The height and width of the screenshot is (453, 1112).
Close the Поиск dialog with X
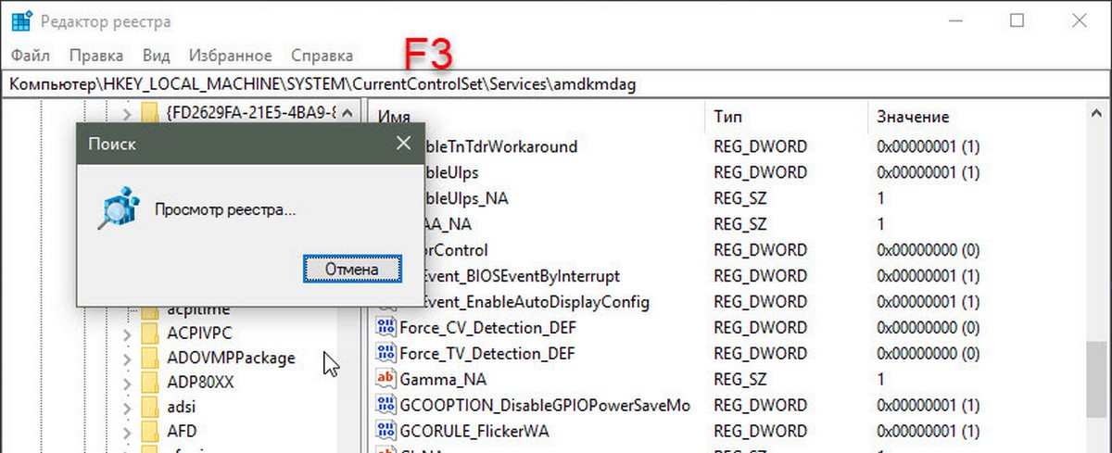tap(402, 144)
